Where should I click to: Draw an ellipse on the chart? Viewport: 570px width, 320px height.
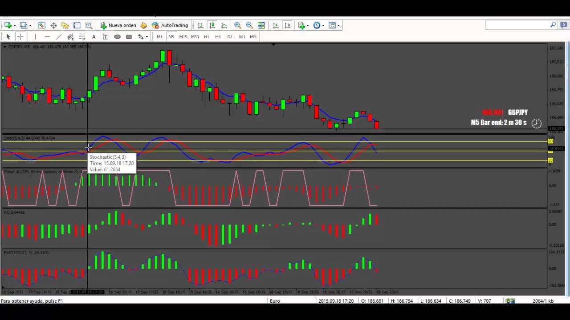coord(117,36)
